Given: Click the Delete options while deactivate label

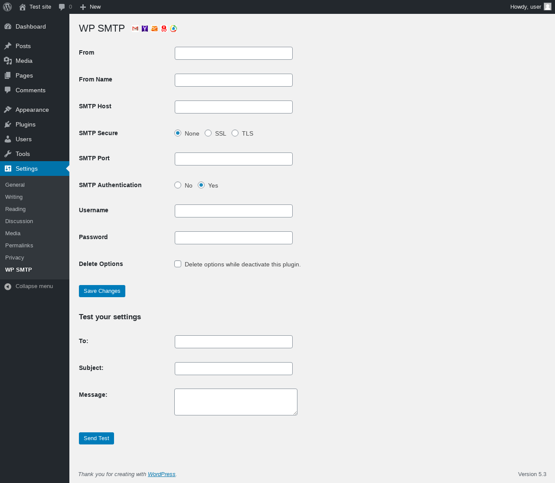Looking at the screenshot, I should 242,264.
